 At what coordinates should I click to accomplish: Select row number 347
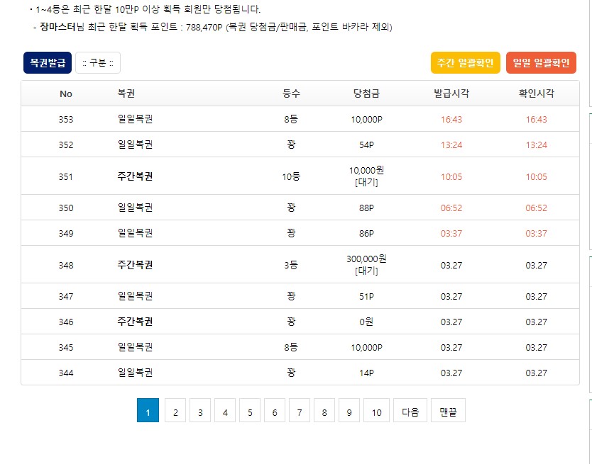tap(66, 297)
